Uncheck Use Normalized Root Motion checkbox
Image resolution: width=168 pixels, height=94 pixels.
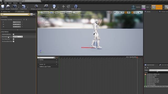[13, 41]
